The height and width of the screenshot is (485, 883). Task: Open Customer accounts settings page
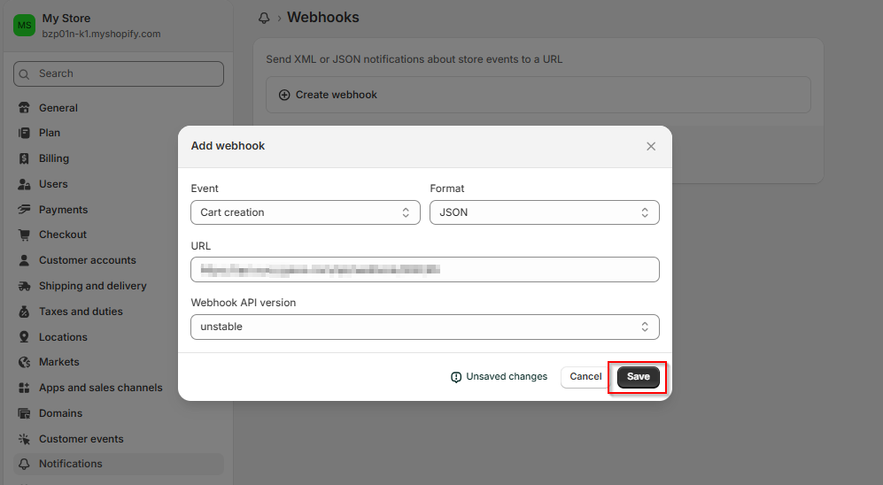coord(87,260)
